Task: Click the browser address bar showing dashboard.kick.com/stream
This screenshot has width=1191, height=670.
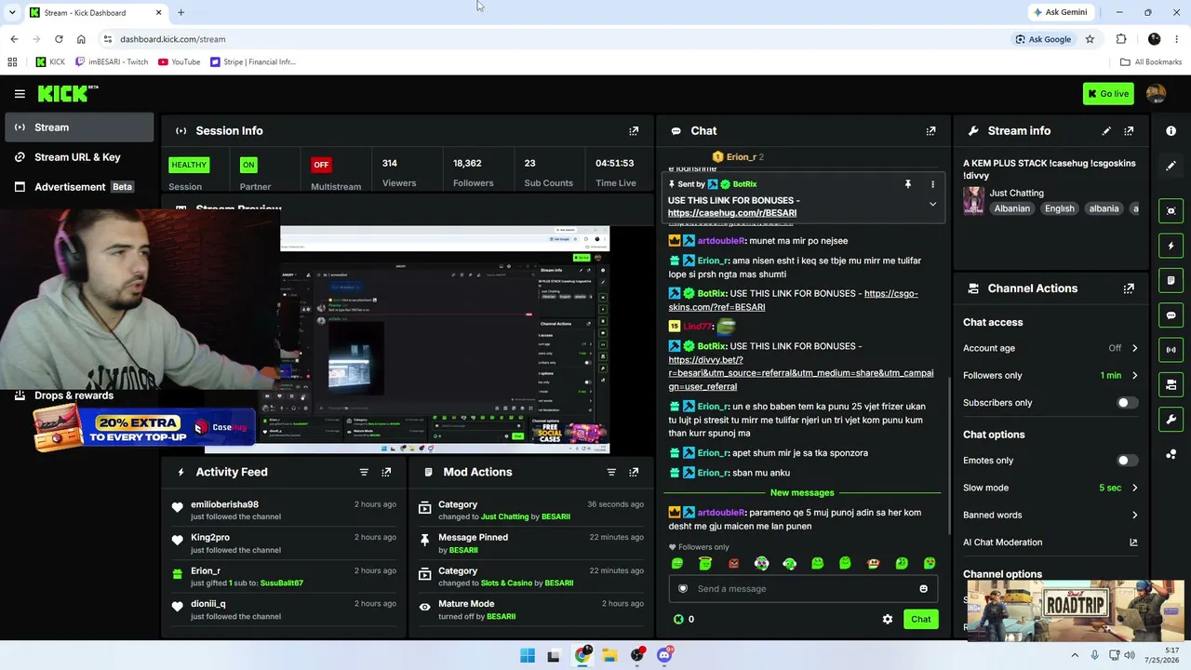Action: click(549, 39)
